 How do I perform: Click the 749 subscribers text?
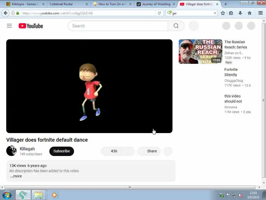coord(31,154)
